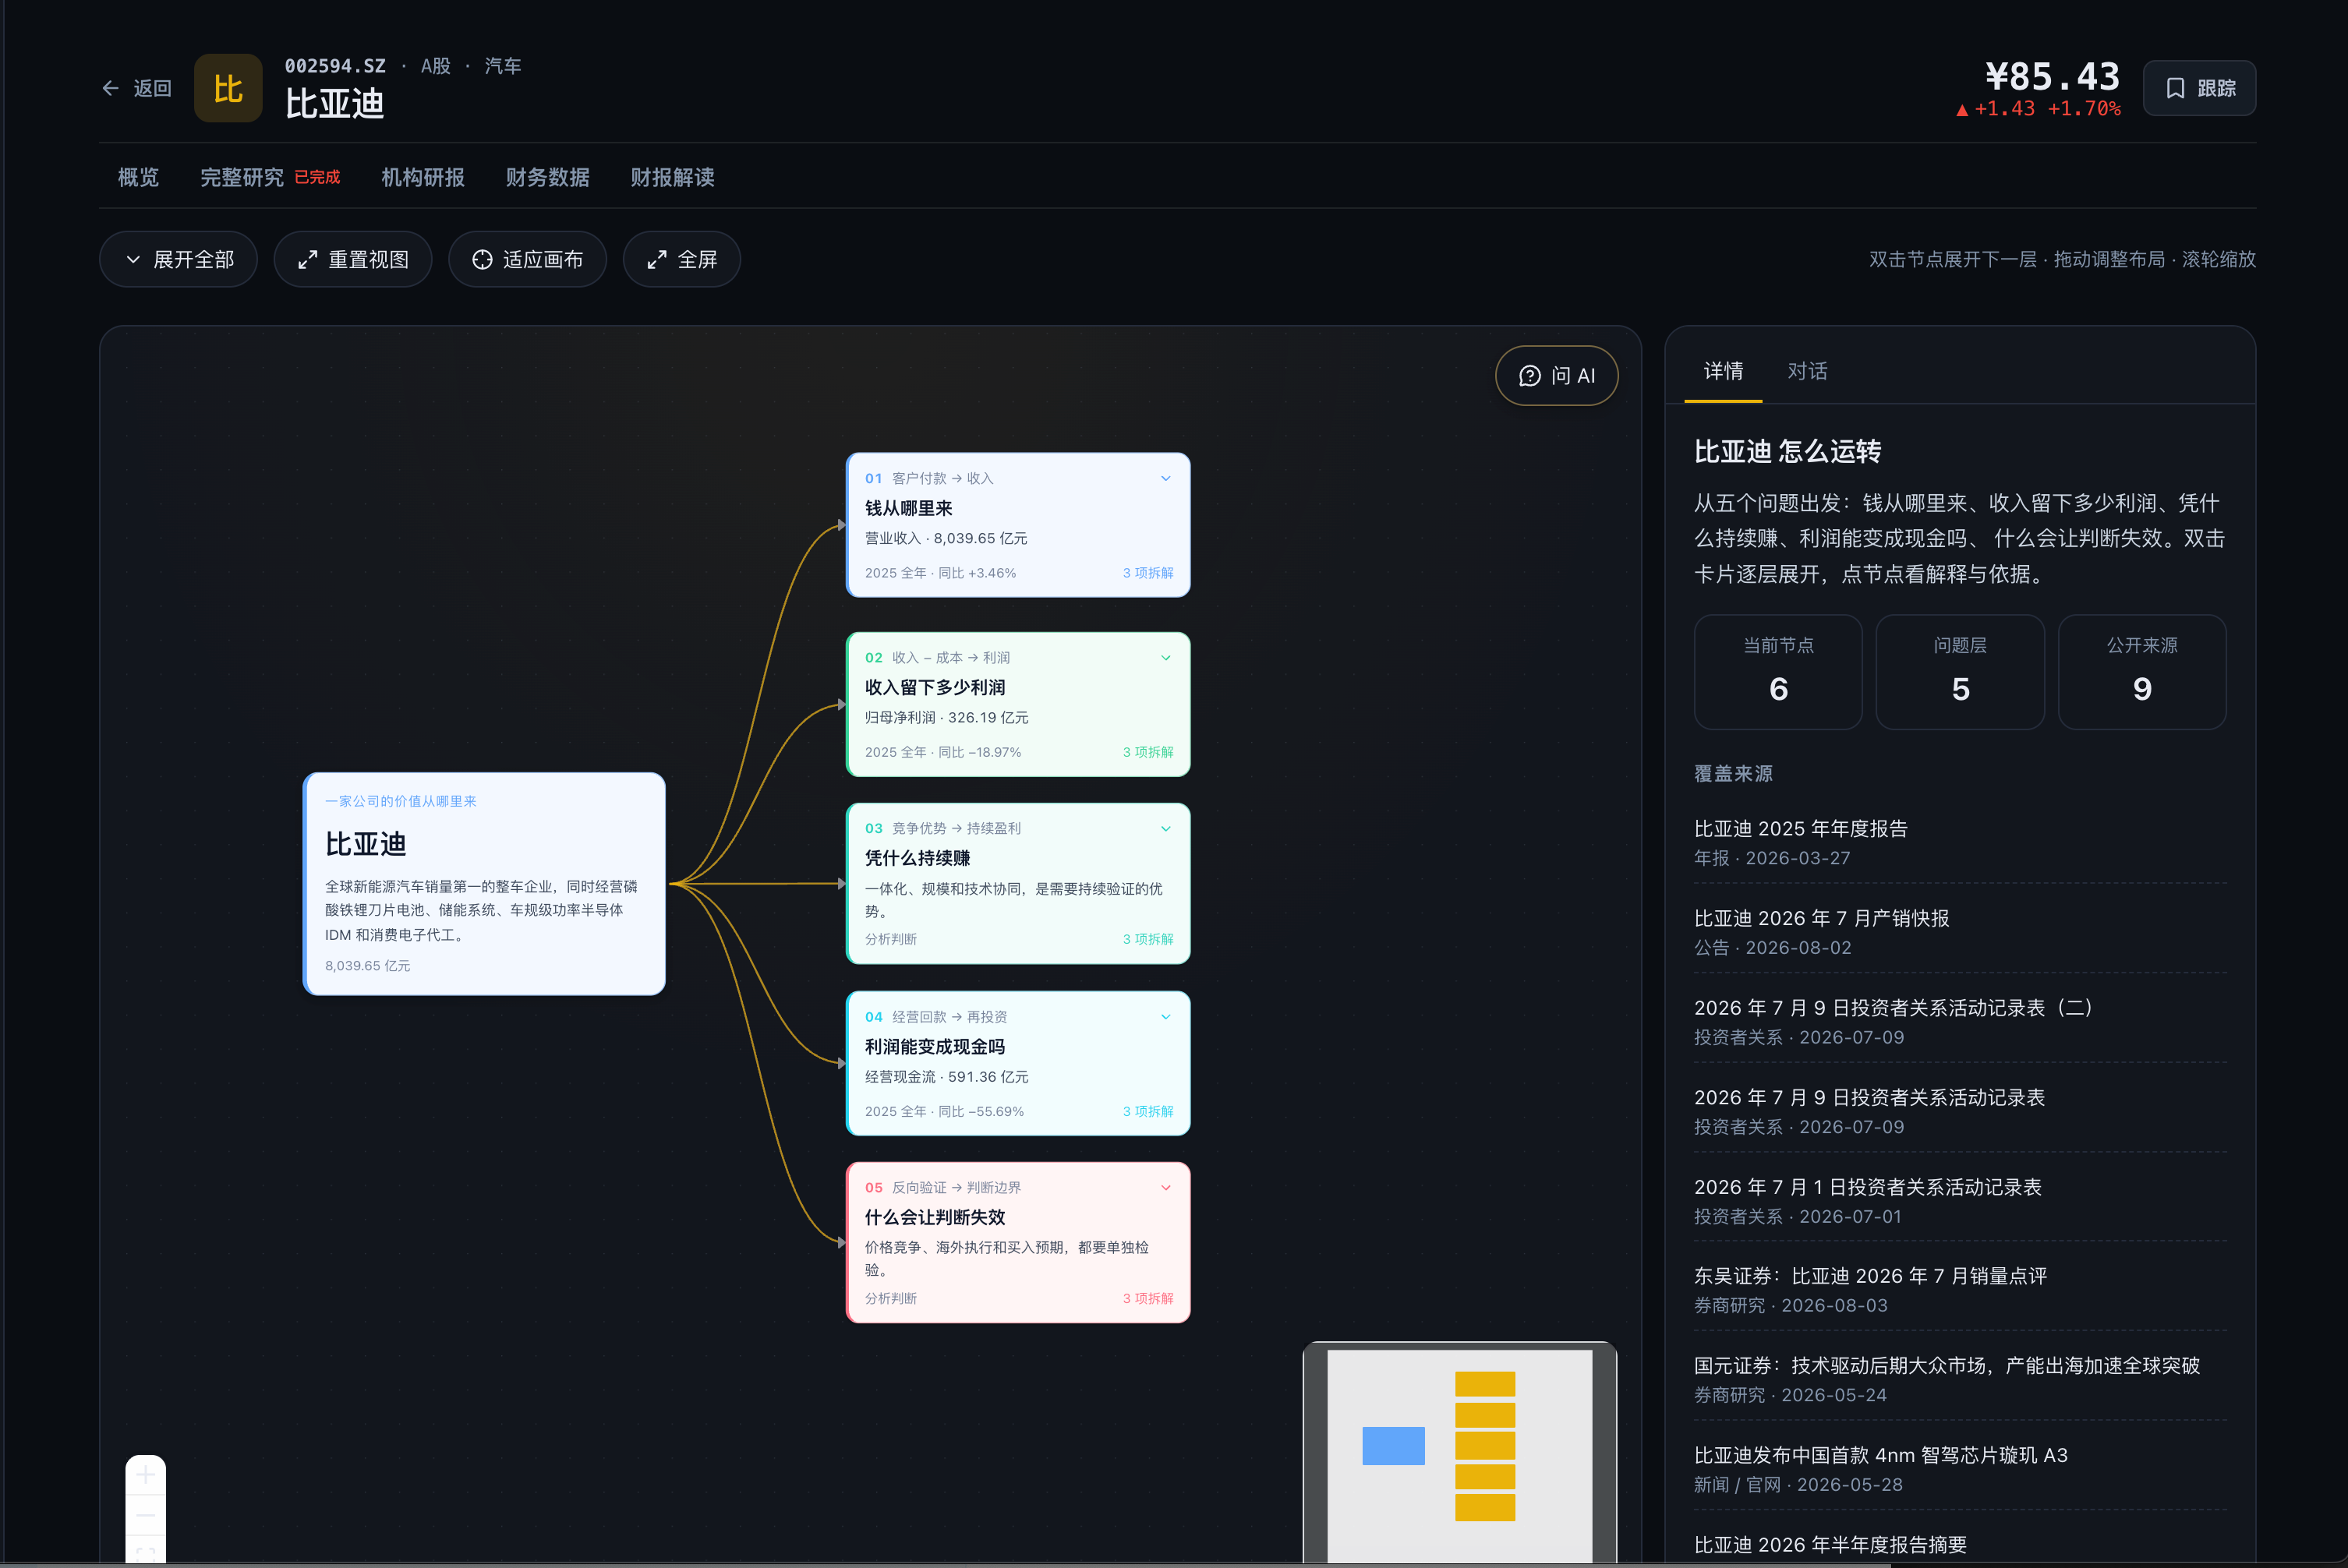Image resolution: width=2348 pixels, height=1568 pixels.
Task: Expand the 钱从哪里来 card chevron
Action: tap(1165, 478)
